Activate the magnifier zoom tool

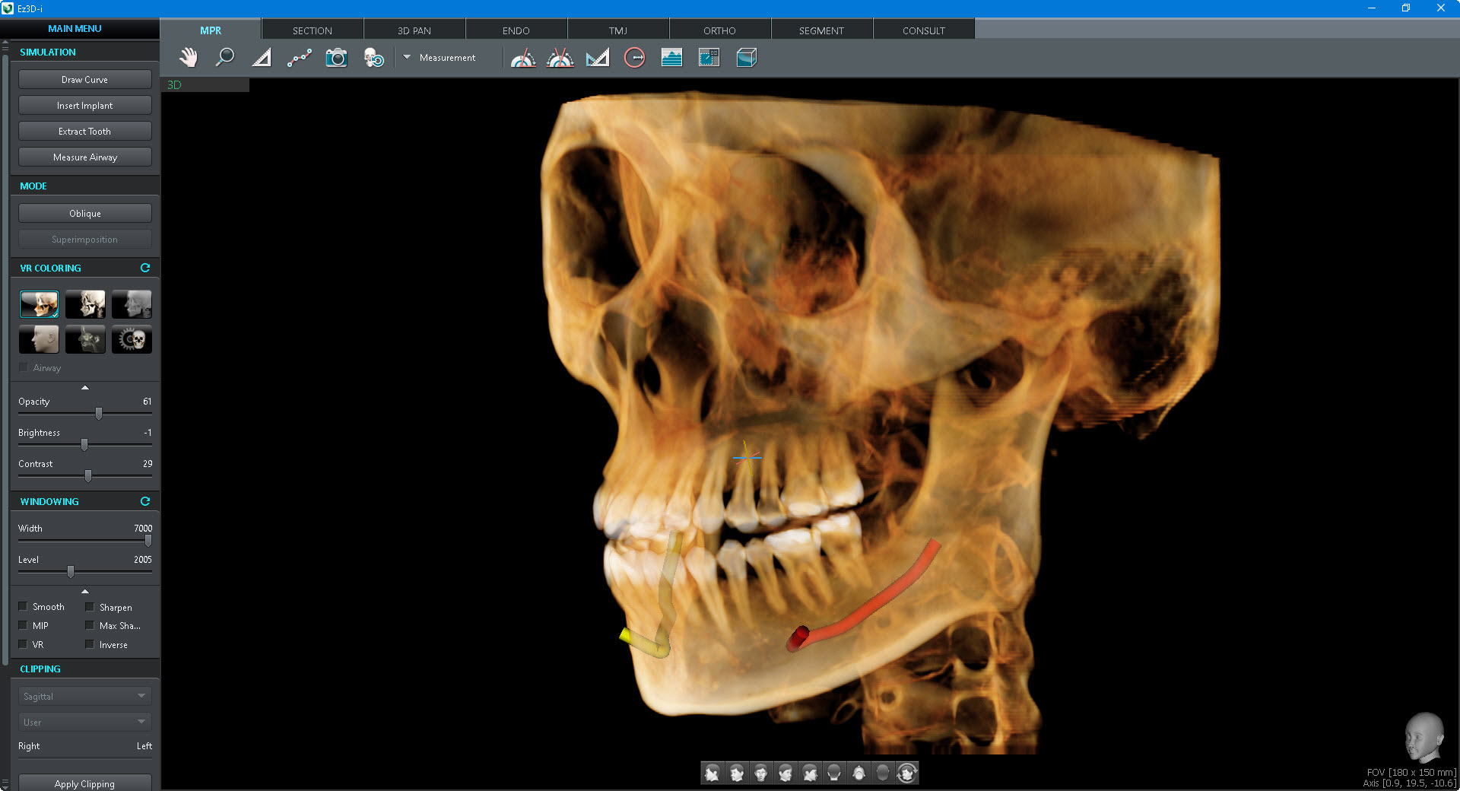point(224,58)
